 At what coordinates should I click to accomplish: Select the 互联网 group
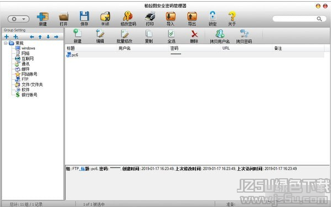tap(28, 59)
